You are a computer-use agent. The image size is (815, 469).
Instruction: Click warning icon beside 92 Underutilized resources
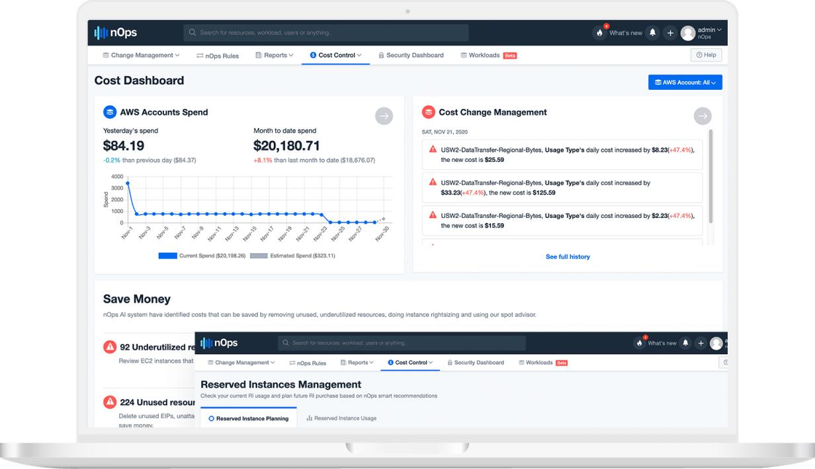tap(110, 347)
